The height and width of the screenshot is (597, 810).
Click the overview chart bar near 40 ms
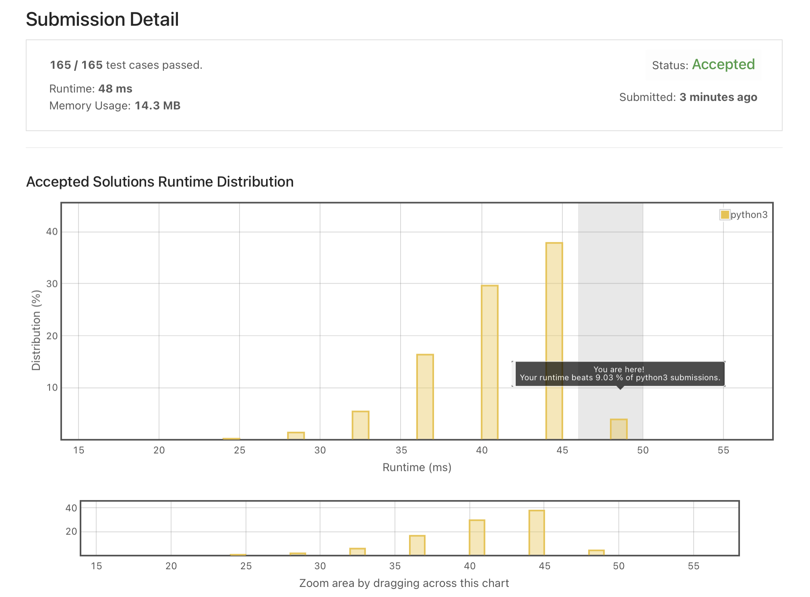[x=477, y=537]
